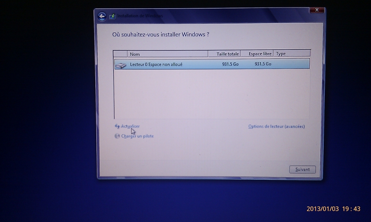Screen dimensions: 371x222
Task: Click the Windows installer title icon
Action: click(113, 16)
